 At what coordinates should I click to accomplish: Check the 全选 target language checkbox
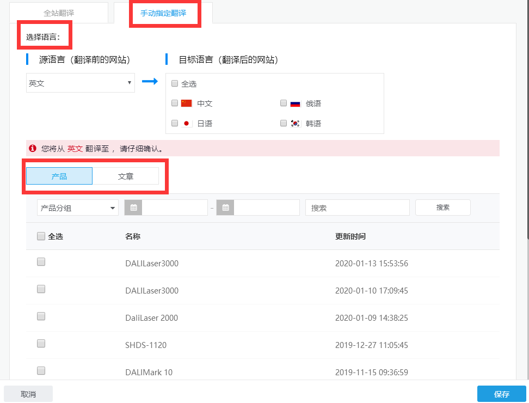[175, 84]
